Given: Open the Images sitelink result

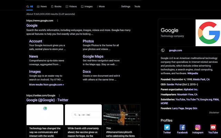Looking at the screenshot, I should click(35, 71).
